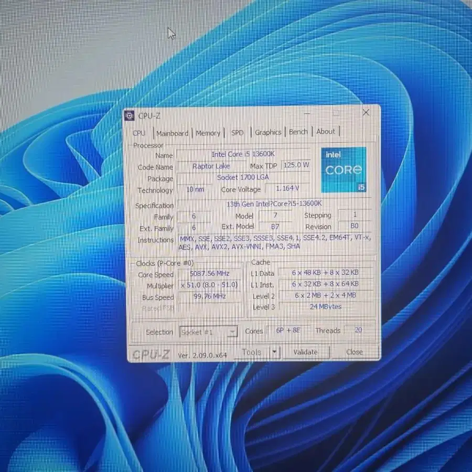Click the Socket 1700 LGA package value
This screenshot has width=472, height=472.
[243, 177]
